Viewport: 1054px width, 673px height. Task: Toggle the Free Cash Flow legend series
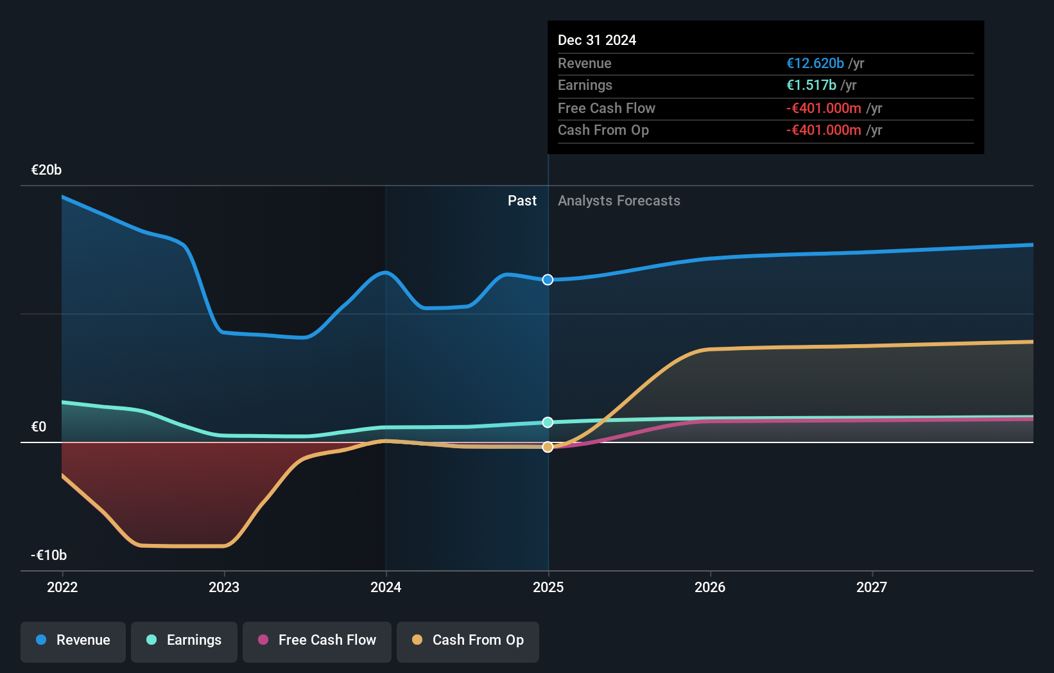[317, 642]
